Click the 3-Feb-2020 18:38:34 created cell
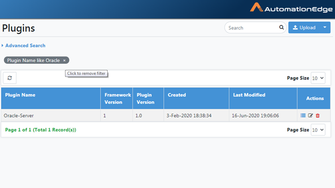 click(x=196, y=115)
